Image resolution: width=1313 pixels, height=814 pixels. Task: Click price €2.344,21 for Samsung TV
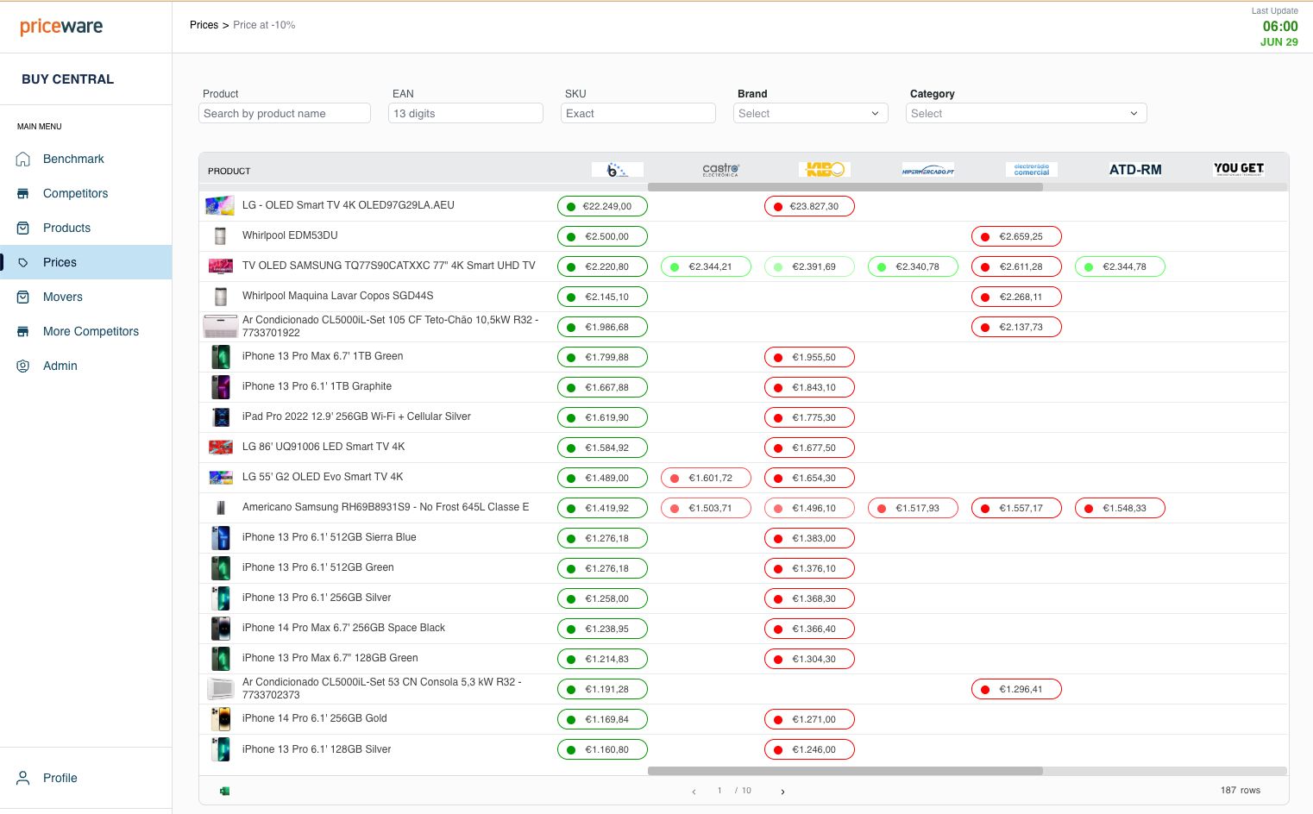(706, 266)
